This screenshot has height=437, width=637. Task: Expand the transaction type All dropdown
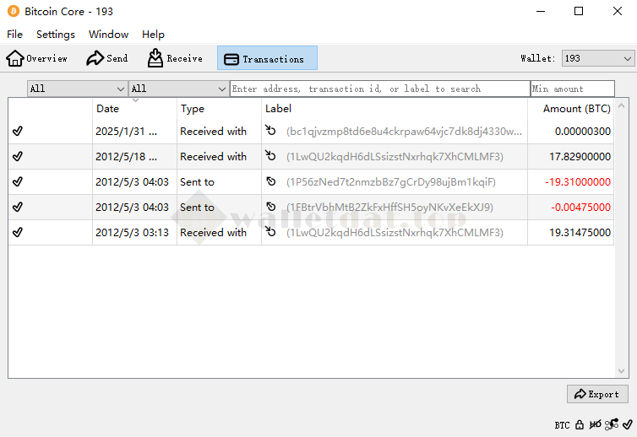pos(178,89)
